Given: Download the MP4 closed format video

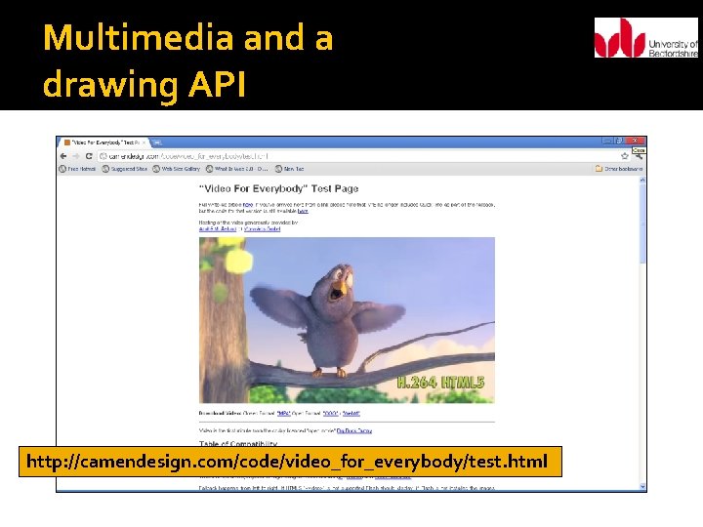Looking at the screenshot, I should [x=283, y=413].
